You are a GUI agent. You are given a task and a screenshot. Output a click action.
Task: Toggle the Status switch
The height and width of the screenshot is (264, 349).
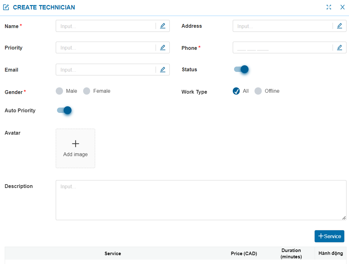tap(241, 69)
